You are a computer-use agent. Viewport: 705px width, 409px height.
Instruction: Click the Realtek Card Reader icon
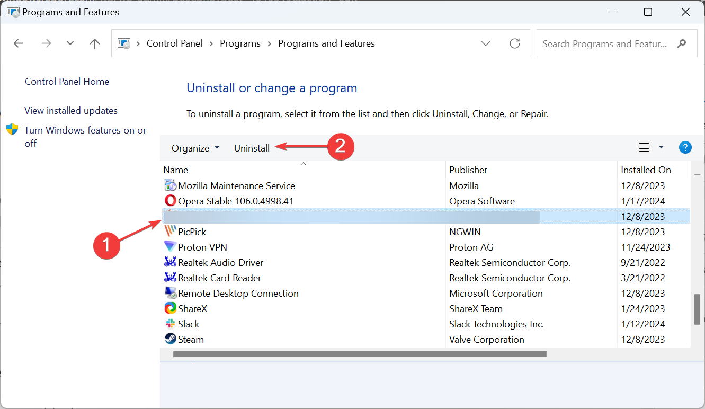(x=170, y=278)
